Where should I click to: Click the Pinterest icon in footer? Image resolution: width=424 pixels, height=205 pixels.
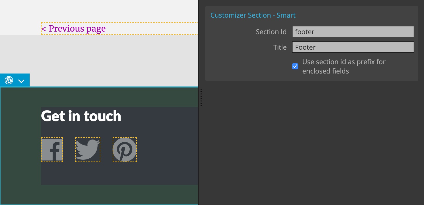125,150
